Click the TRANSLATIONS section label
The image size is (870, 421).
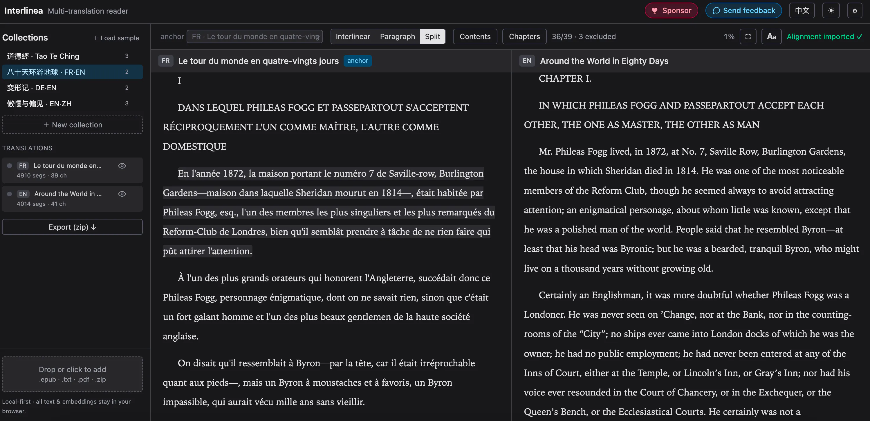point(27,148)
